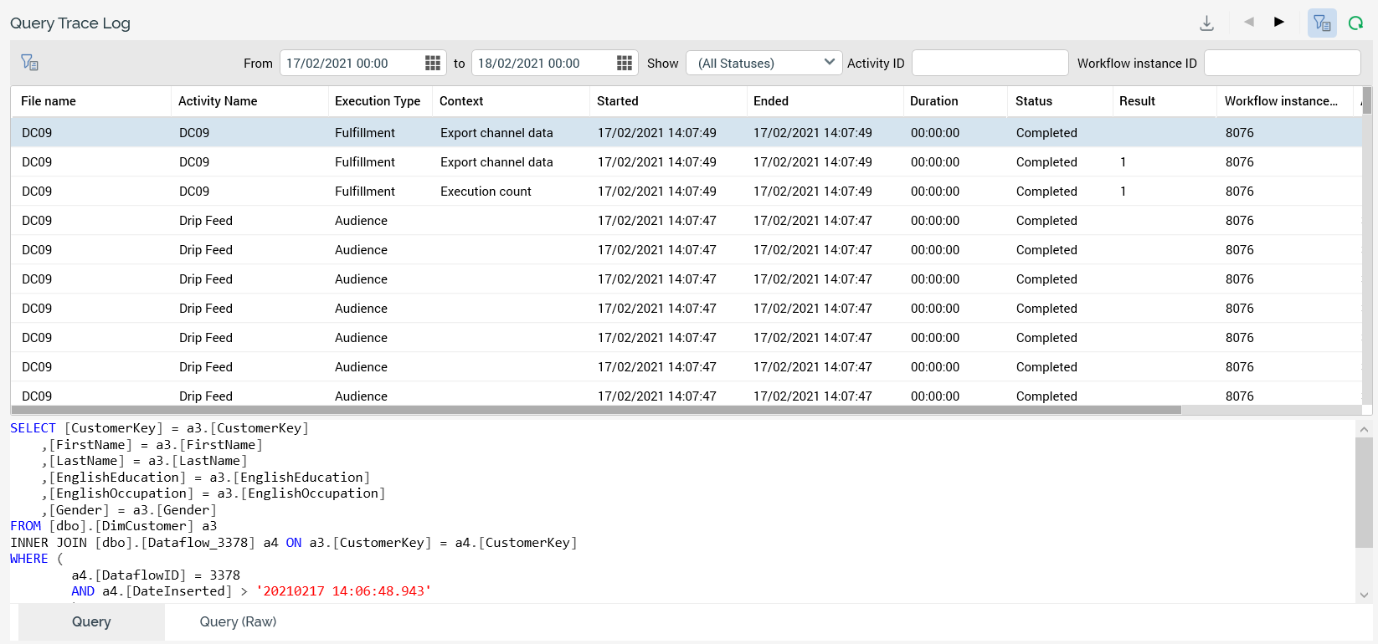Open the To date calendar picker
Screen dimensions: 1378x644
[x=624, y=64]
